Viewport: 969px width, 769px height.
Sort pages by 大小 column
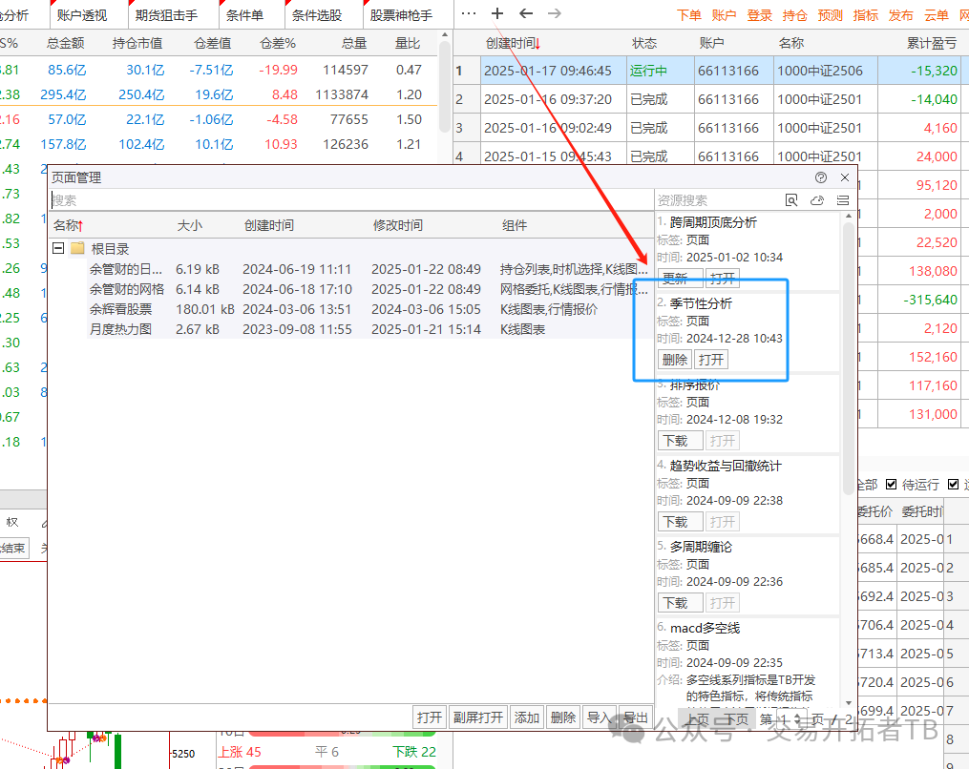pos(190,225)
